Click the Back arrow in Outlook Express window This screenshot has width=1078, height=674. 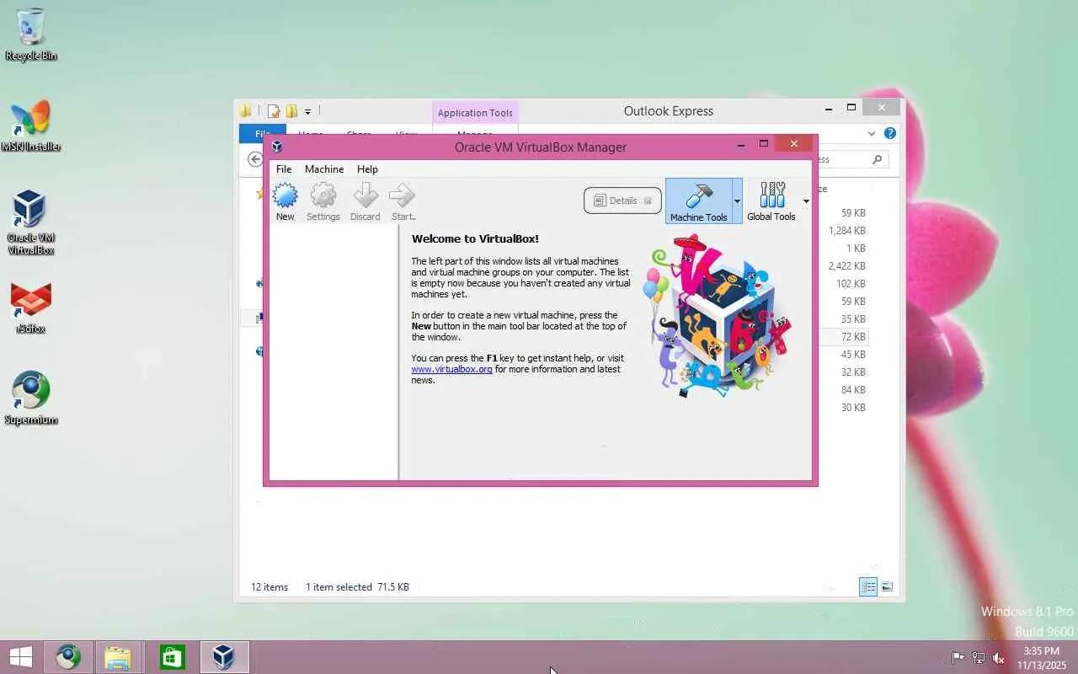[254, 158]
